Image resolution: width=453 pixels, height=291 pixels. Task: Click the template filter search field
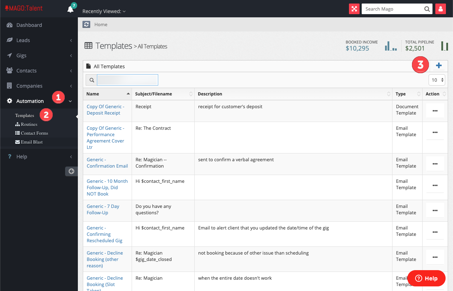(x=127, y=80)
